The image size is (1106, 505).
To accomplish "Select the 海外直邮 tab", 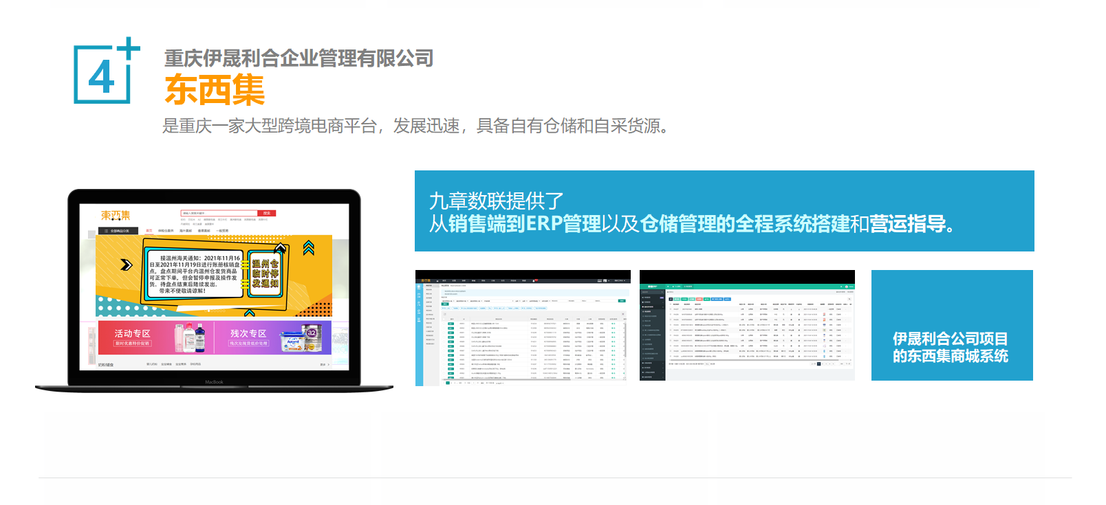I will point(186,231).
